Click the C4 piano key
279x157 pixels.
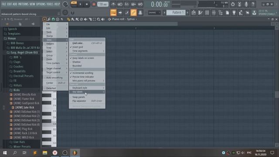[x=49, y=124]
